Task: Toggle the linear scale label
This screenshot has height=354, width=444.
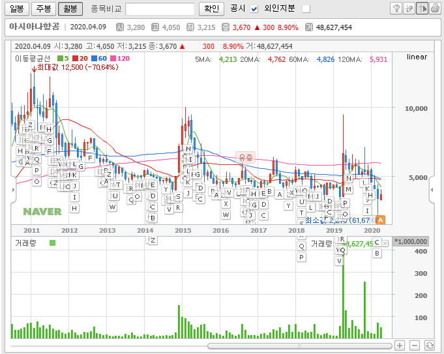Action: (417, 57)
